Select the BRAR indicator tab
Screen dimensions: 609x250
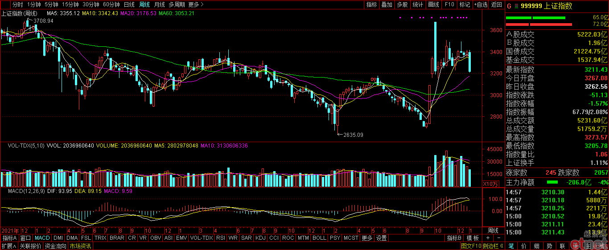coord(117,238)
